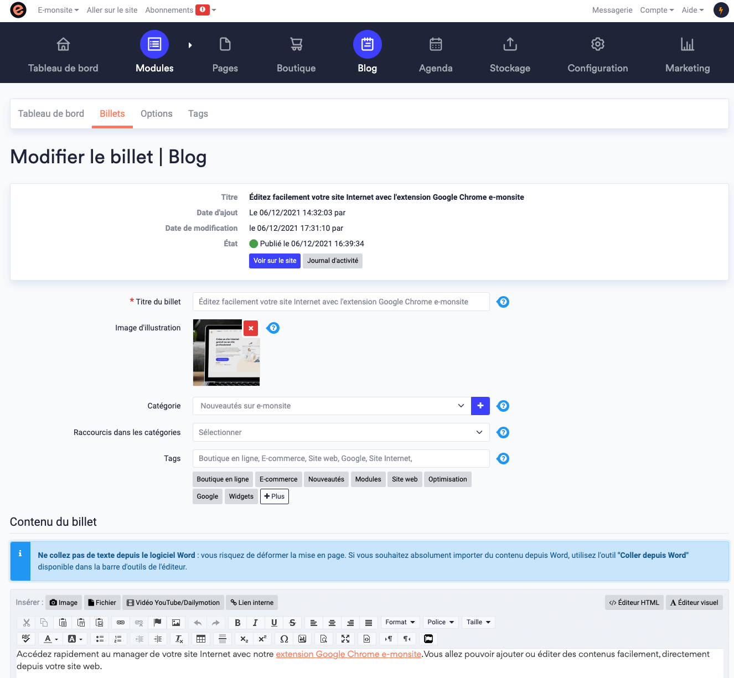734x678 pixels.
Task: Run the spell checker ABC tool
Action: 26,639
